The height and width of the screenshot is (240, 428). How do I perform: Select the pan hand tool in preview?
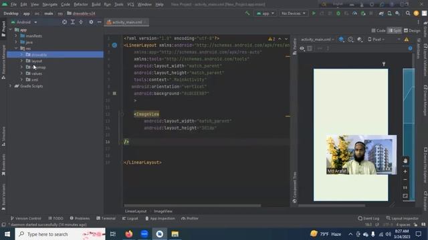pos(405,161)
